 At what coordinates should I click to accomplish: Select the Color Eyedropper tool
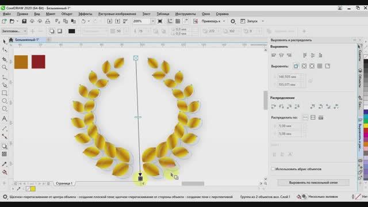click(x=4, y=164)
